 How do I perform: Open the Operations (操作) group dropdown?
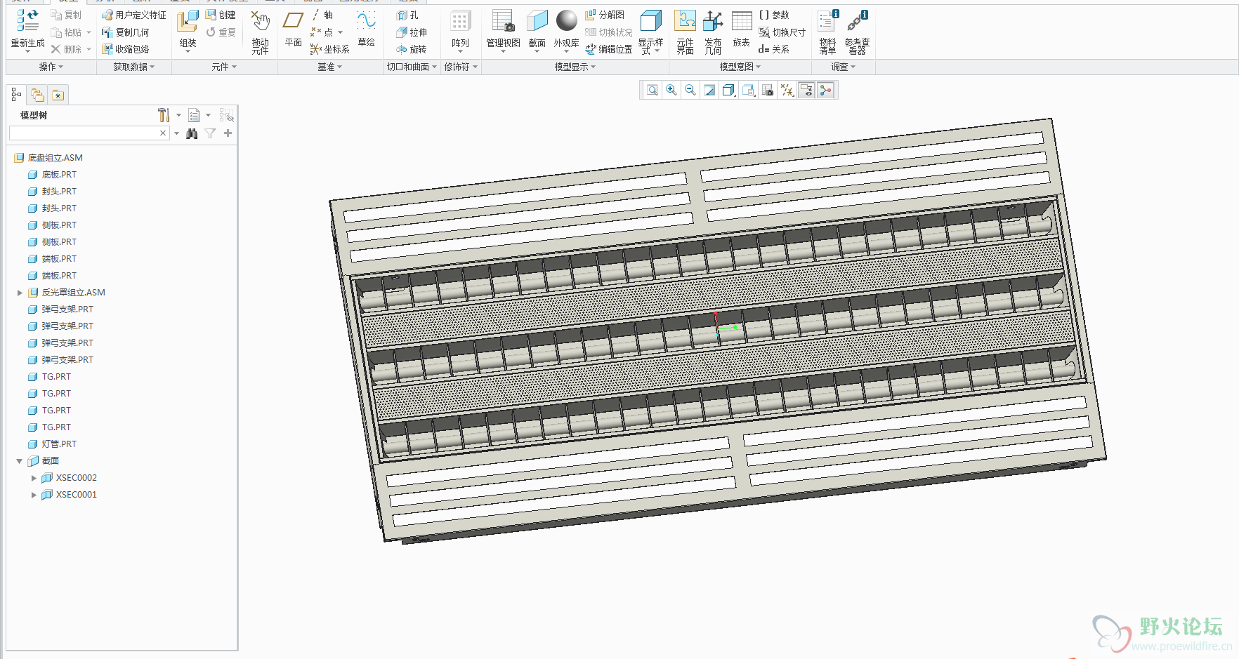click(51, 67)
